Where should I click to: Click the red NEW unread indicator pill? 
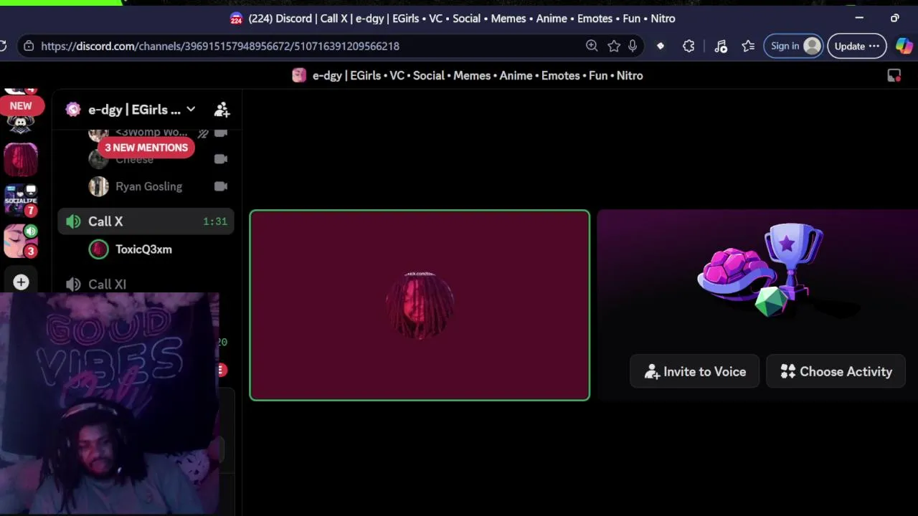pos(21,105)
